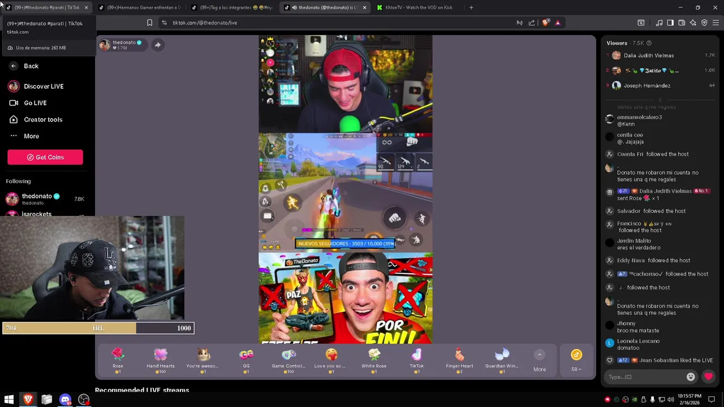Open a new browser tab
Viewport: 724px width, 407px height.
pyautogui.click(x=471, y=8)
